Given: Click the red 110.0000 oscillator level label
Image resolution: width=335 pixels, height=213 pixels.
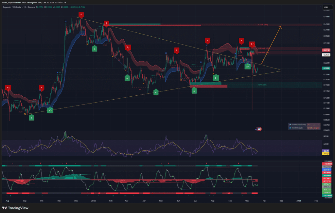Looking at the screenshot, I should (327, 164).
